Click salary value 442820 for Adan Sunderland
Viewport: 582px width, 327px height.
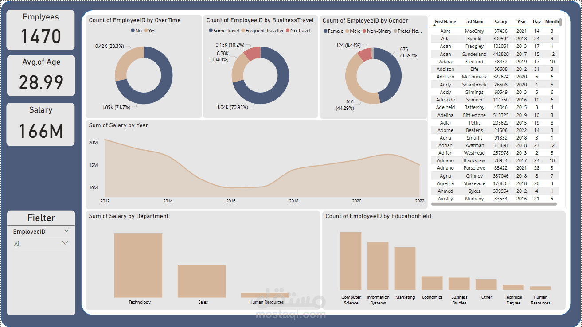point(501,54)
